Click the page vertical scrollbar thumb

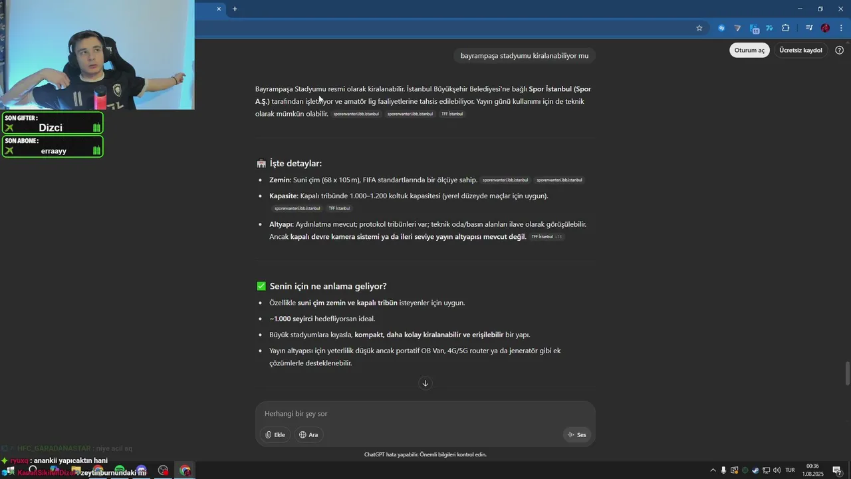(x=847, y=373)
